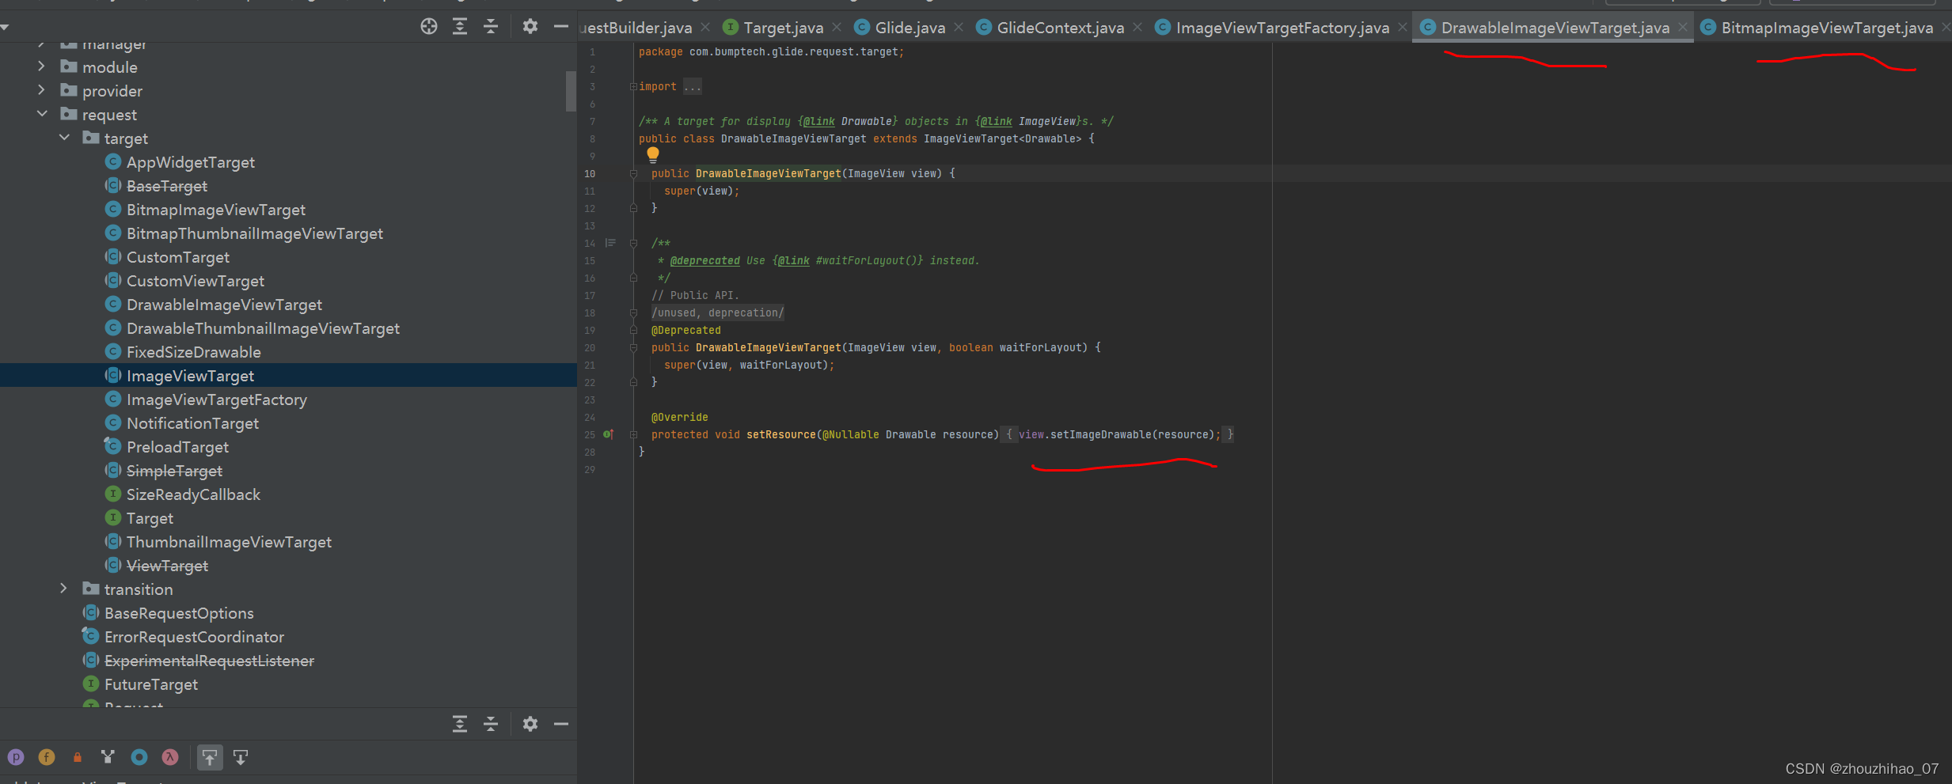Click the @deprecated link in Javadoc
Image resolution: width=1952 pixels, height=784 pixels.
[x=704, y=260]
